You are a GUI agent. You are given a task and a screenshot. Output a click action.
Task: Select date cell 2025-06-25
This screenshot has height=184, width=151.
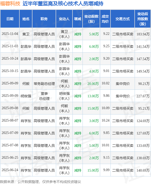coord(10,158)
